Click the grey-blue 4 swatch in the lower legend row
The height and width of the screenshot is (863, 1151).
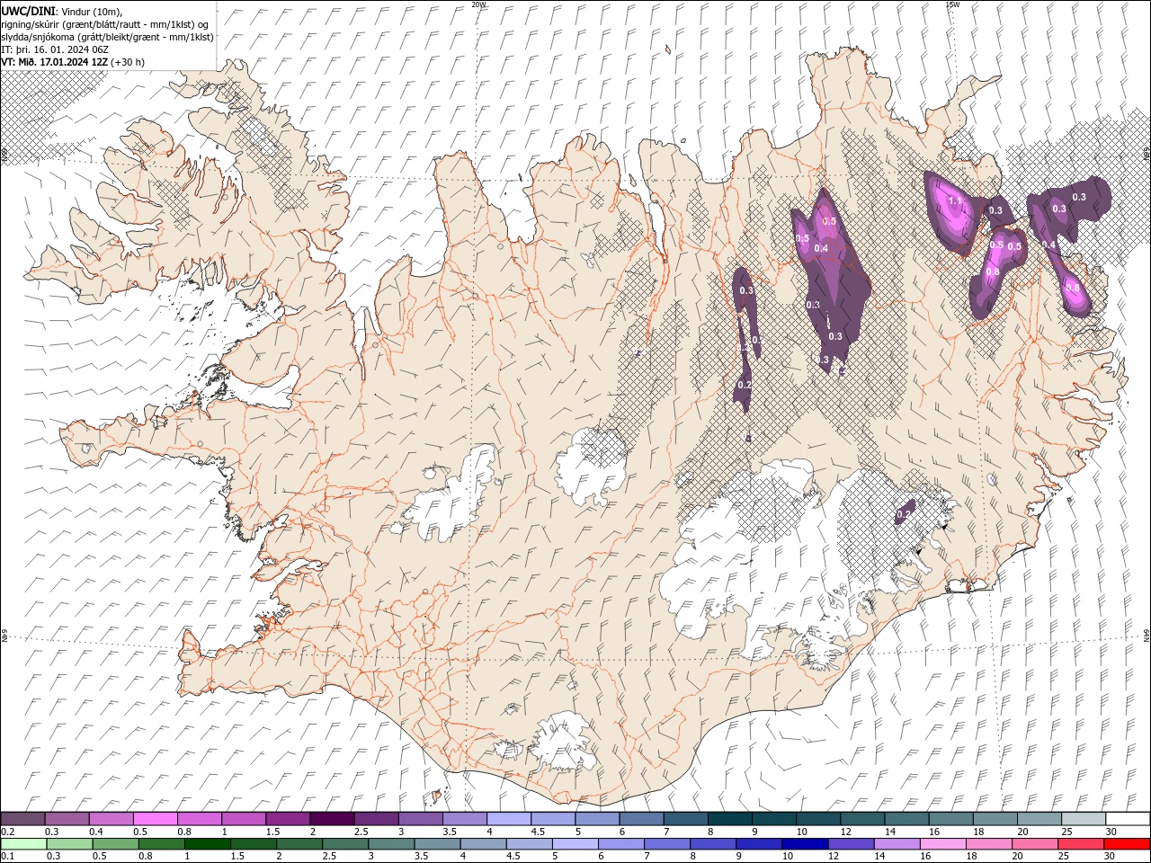pyautogui.click(x=483, y=844)
